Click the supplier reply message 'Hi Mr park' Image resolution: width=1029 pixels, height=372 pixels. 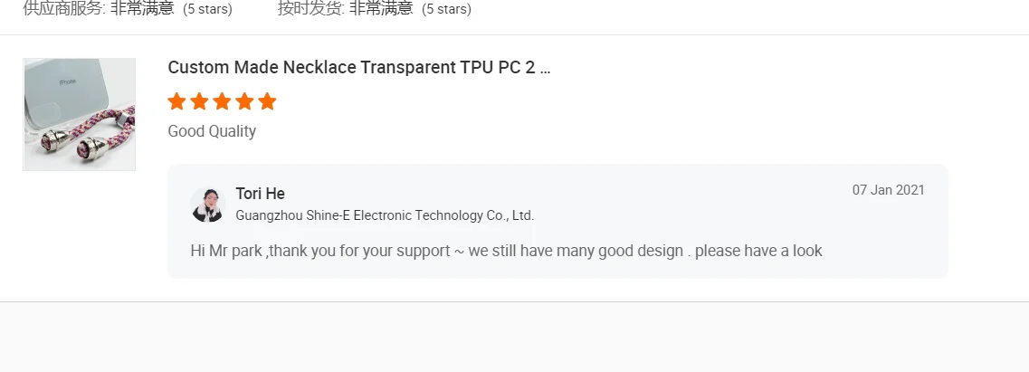(x=506, y=251)
